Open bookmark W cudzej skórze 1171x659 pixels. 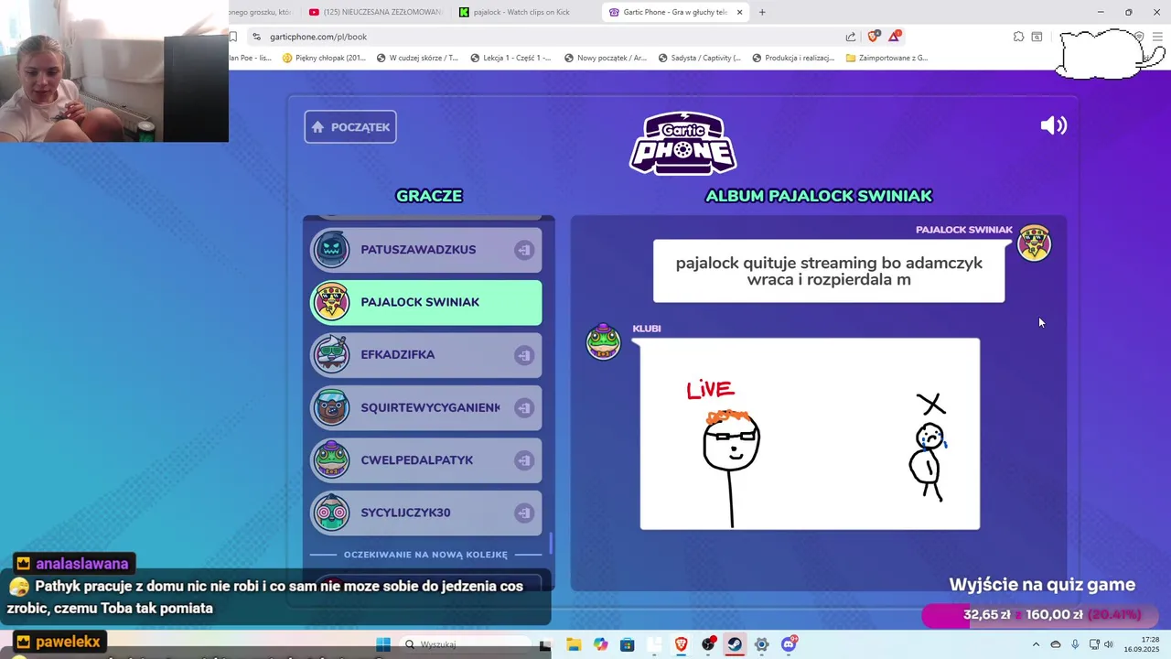[416, 58]
